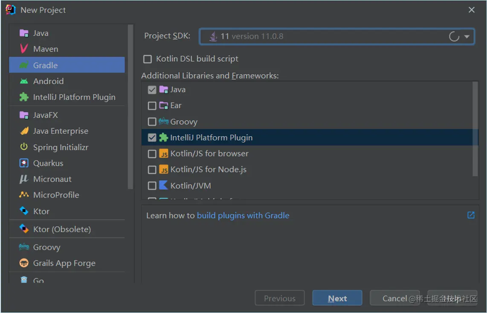Choose JavaFX from the project list
Image resolution: width=487 pixels, height=313 pixels.
click(45, 115)
